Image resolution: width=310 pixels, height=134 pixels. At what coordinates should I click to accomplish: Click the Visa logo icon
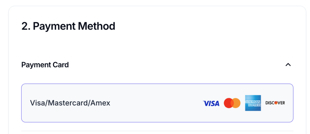point(211,103)
